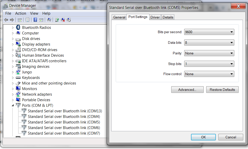Select Standard Serial over Bluetooth link (COM5)
248x149 pixels.
pyautogui.click(x=64, y=122)
